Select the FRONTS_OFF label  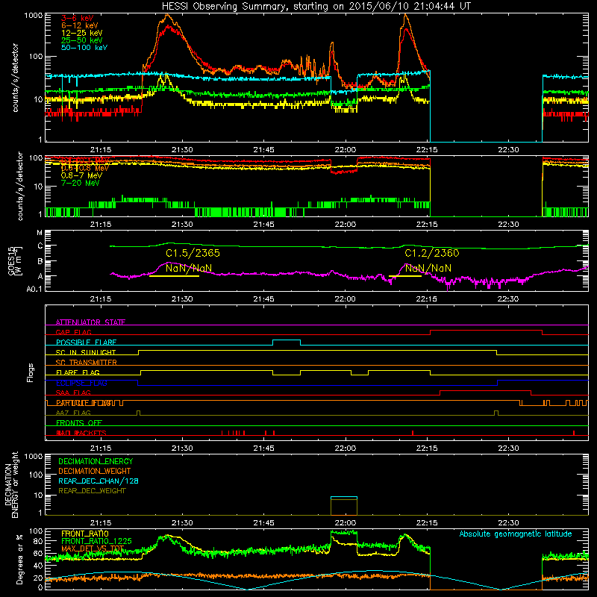coord(79,423)
